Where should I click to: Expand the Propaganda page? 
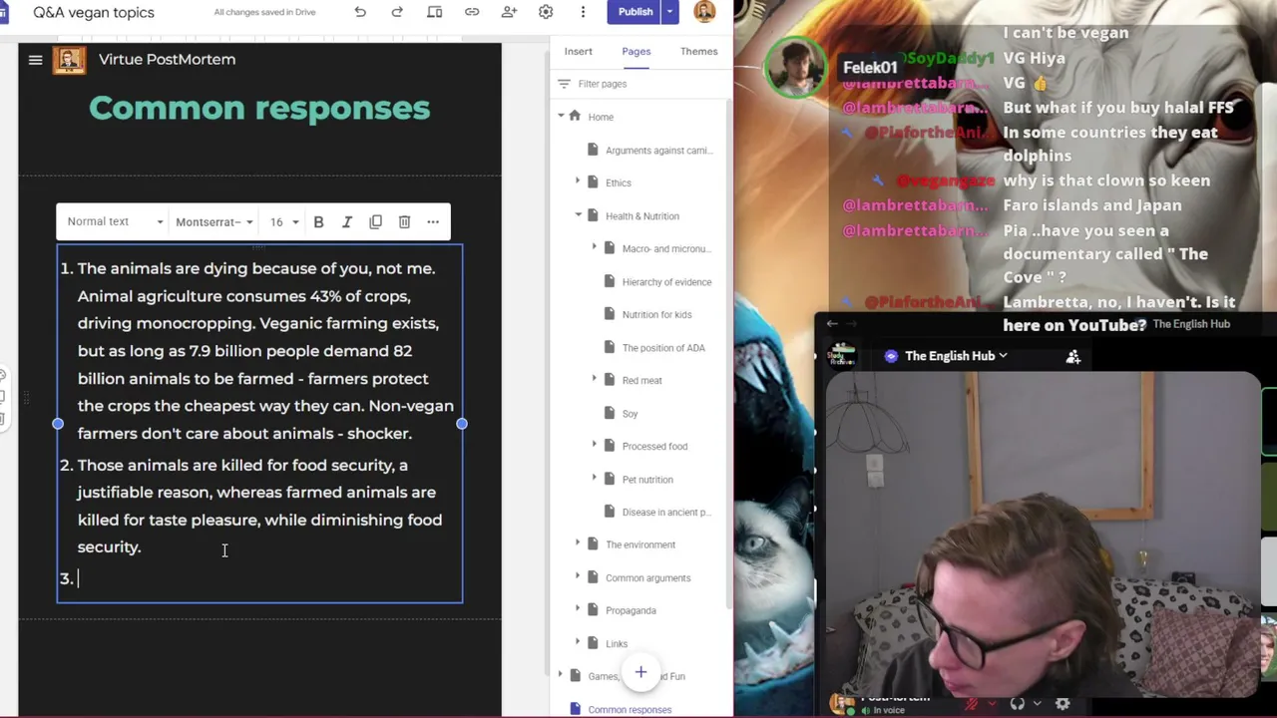578,610
